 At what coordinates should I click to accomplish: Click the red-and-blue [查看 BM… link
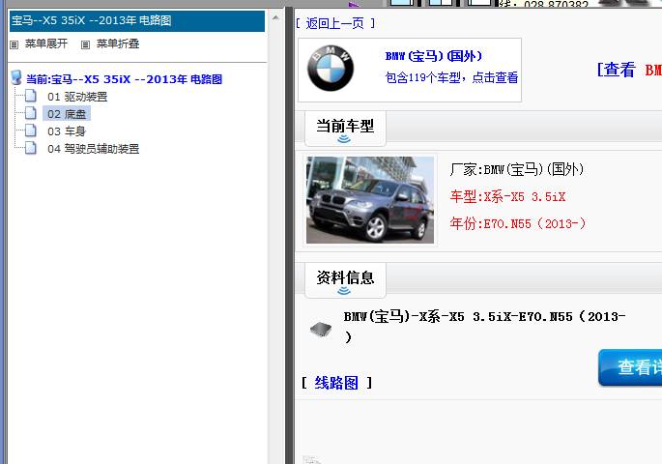coord(629,70)
